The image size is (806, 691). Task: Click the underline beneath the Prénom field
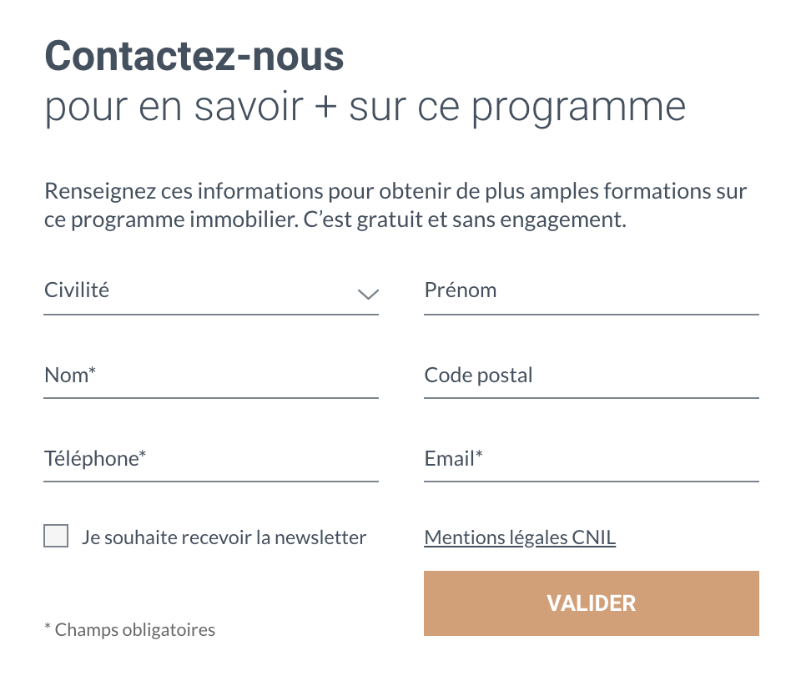[591, 314]
